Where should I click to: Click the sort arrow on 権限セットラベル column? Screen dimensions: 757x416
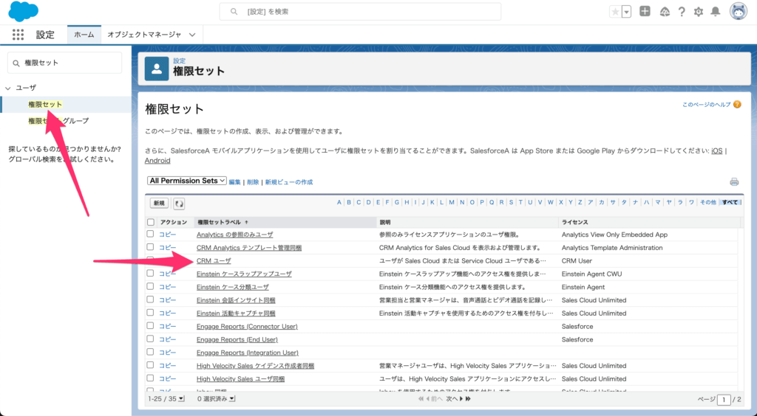(246, 223)
